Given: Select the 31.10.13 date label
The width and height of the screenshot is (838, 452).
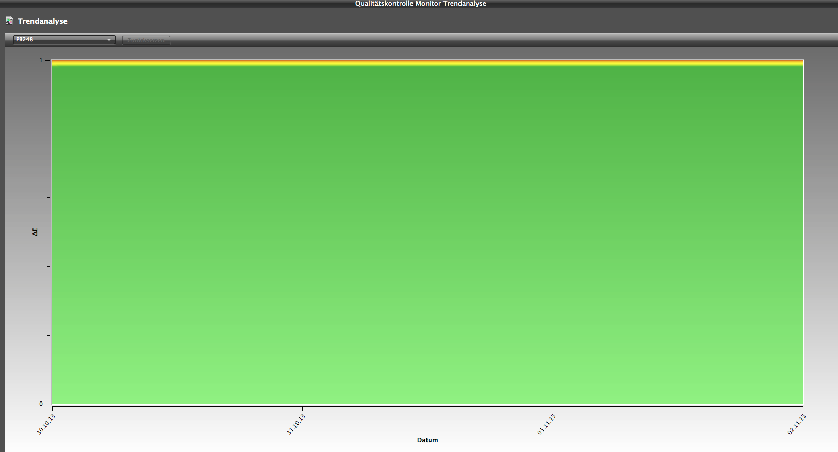Looking at the screenshot, I should click(x=296, y=424).
